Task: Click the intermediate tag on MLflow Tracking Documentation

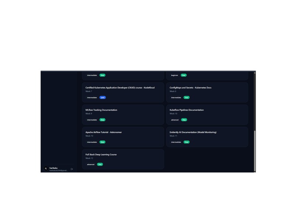Action: pyautogui.click(x=92, y=120)
